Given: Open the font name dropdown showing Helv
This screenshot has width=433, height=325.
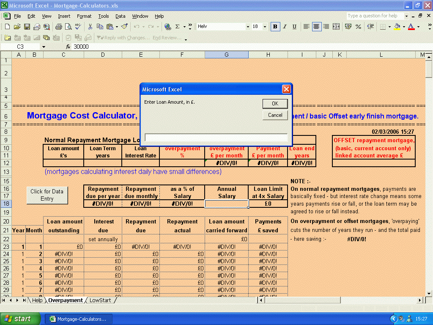Looking at the screenshot, I should click(248, 27).
